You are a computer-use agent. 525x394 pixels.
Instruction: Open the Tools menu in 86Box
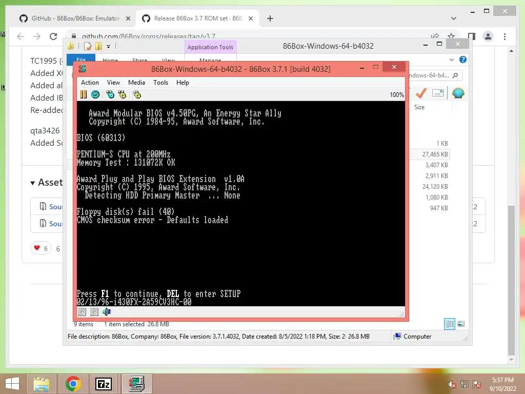point(160,83)
